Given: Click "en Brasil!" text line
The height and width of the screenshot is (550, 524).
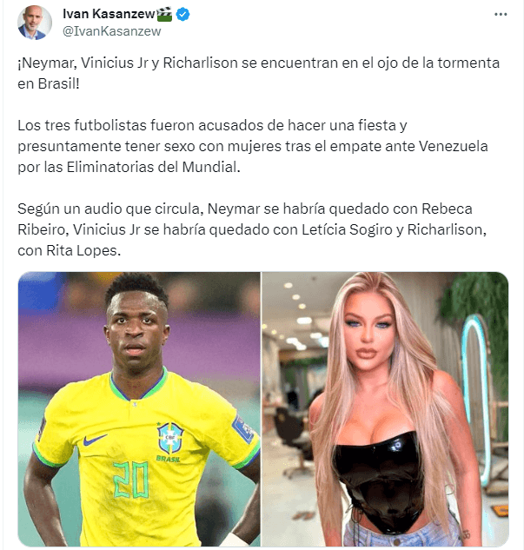Looking at the screenshot, I should pyautogui.click(x=49, y=83).
